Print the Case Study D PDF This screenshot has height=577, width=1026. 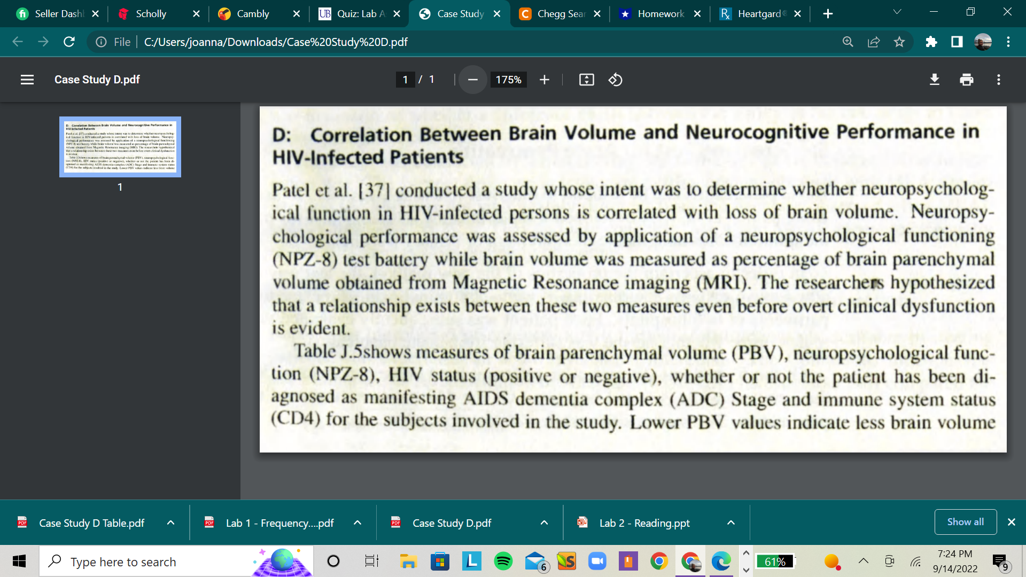(x=966, y=80)
